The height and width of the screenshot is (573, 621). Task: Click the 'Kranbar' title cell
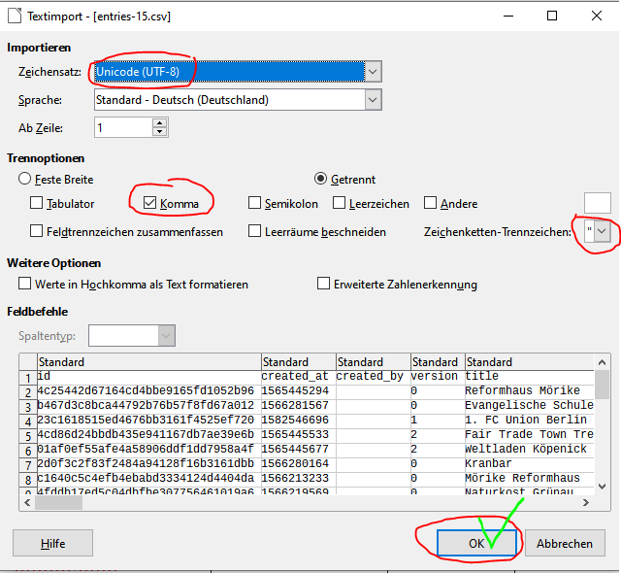pyautogui.click(x=530, y=464)
